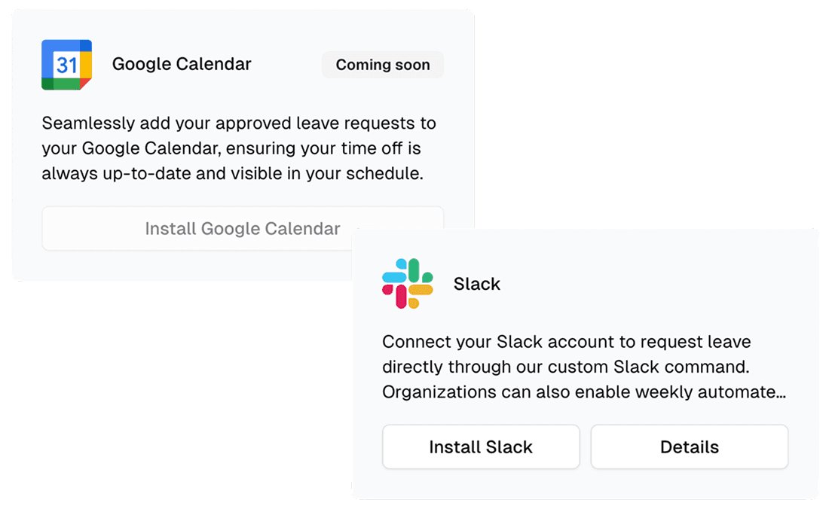
Task: Select the Slack logo icon
Action: click(x=408, y=282)
